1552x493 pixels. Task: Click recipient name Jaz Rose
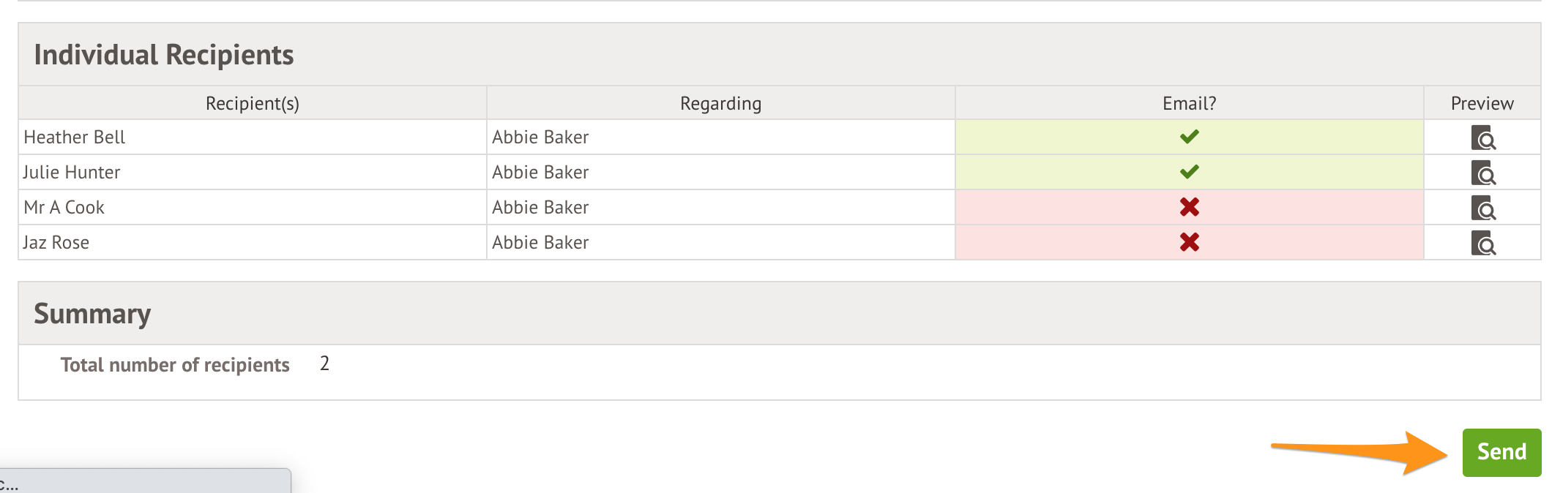tap(56, 242)
